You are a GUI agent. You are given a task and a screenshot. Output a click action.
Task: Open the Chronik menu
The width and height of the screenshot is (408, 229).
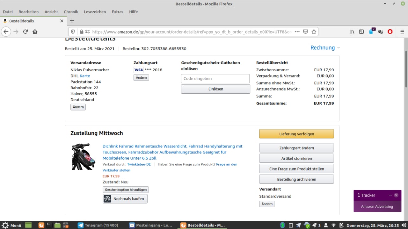(x=71, y=12)
